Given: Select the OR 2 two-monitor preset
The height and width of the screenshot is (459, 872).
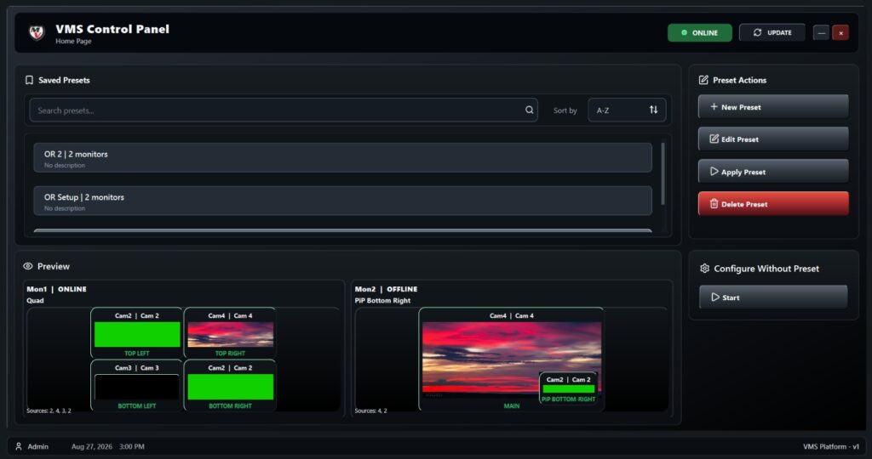Looking at the screenshot, I should (x=342, y=157).
